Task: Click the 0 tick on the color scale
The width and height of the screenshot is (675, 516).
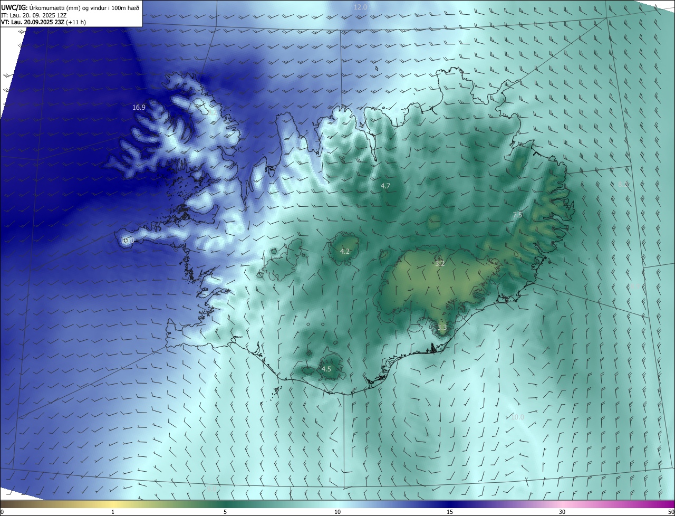Action: point(2,512)
